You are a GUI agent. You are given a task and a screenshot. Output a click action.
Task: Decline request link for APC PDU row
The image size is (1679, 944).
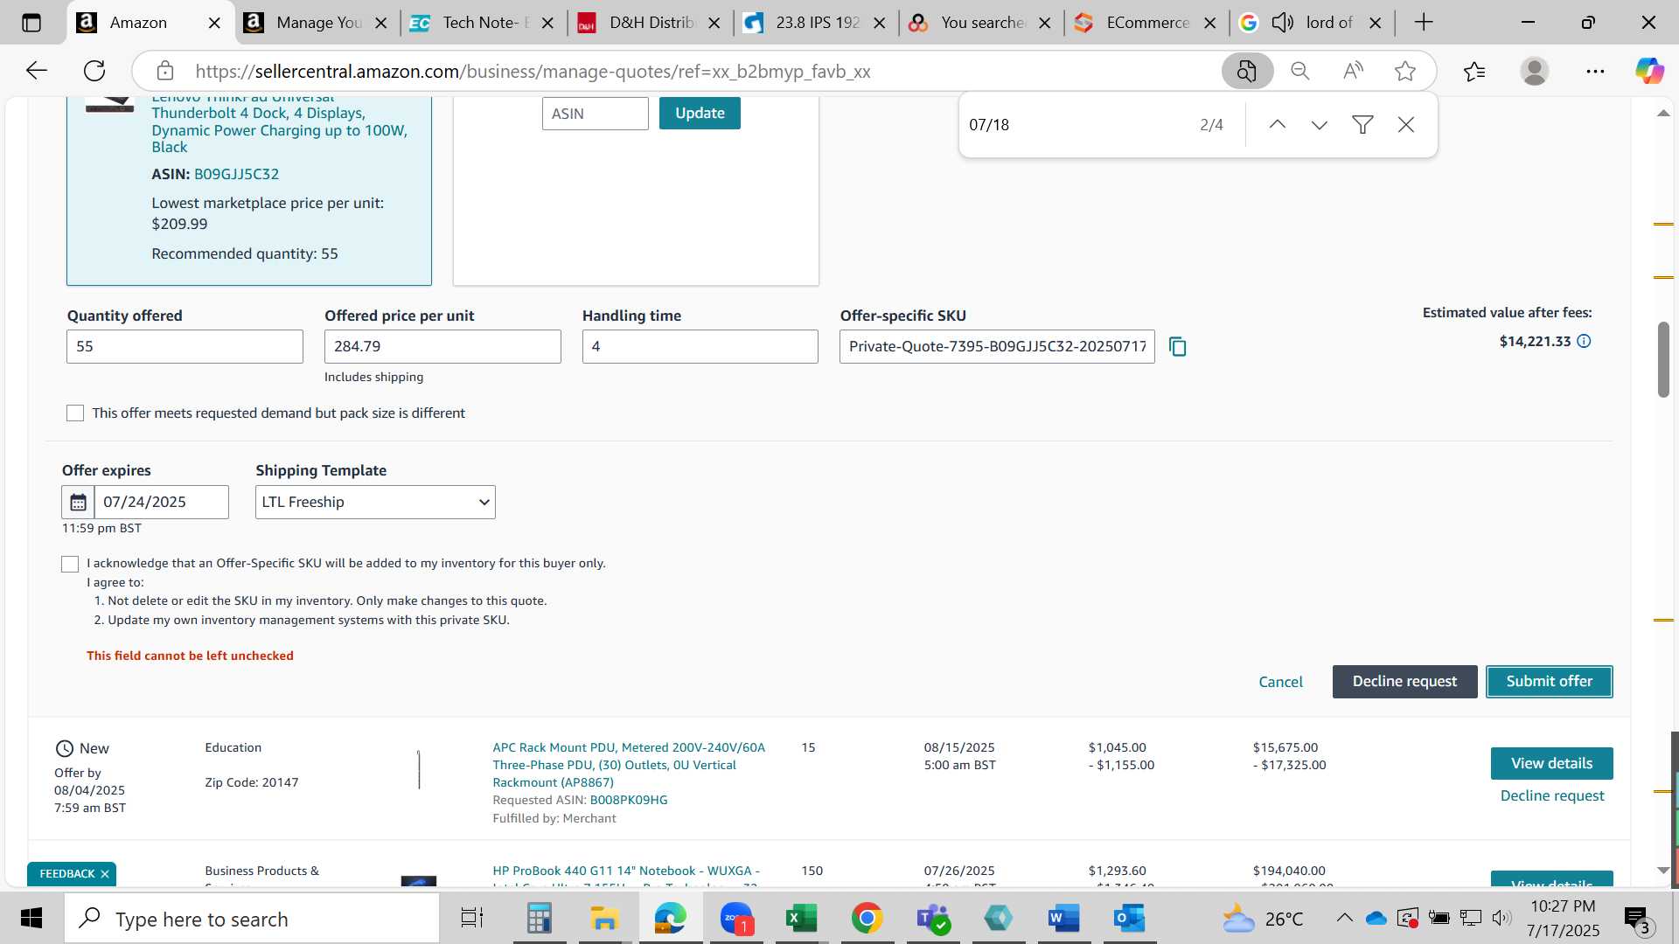(x=1552, y=796)
